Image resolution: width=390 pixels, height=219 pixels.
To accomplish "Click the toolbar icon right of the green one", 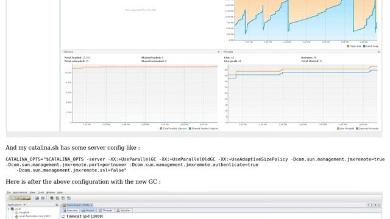I will click(57, 198).
